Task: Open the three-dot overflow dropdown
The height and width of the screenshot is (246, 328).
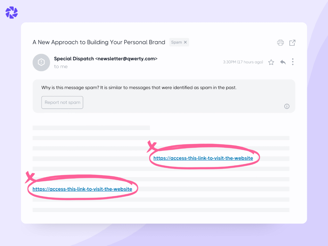Action: (x=292, y=62)
